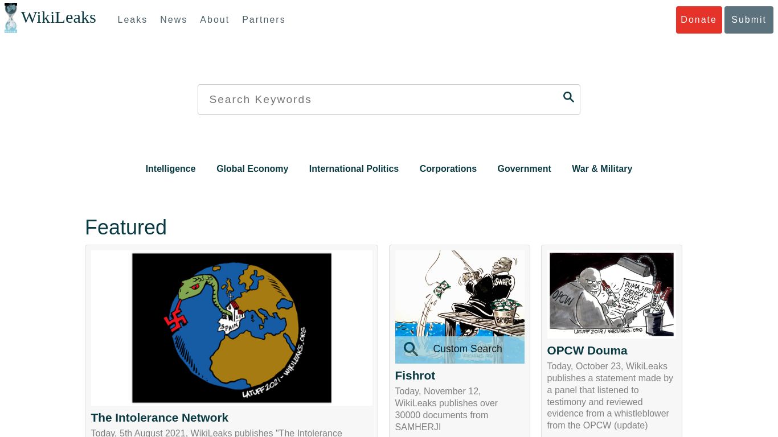The width and height of the screenshot is (778, 437).
Task: Select the Global Economy category
Action: click(252, 169)
